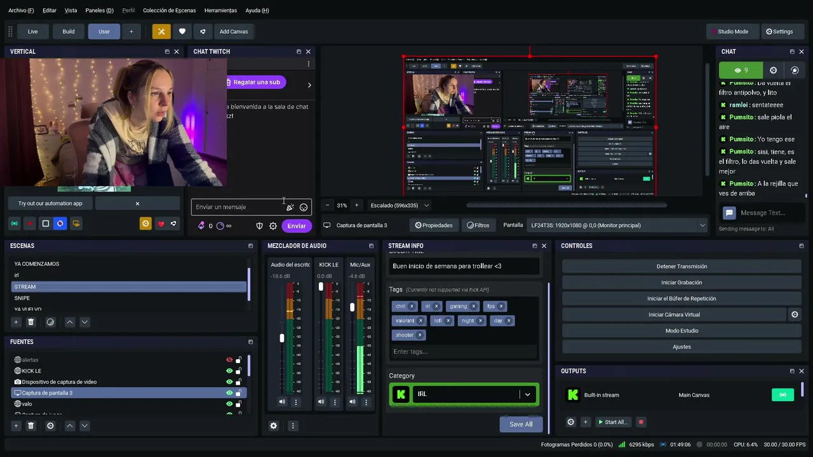Add a new layout tab with plus

(x=131, y=31)
